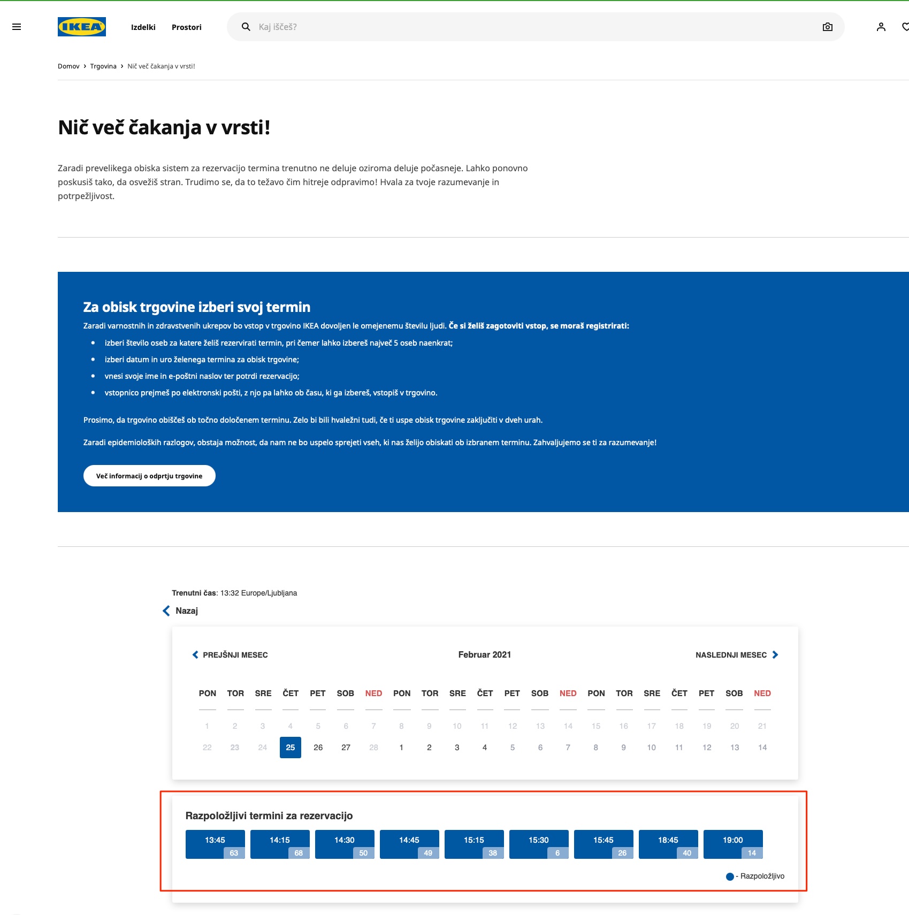909x915 pixels.
Task: Go to Trgovina breadcrumb
Action: tap(103, 66)
